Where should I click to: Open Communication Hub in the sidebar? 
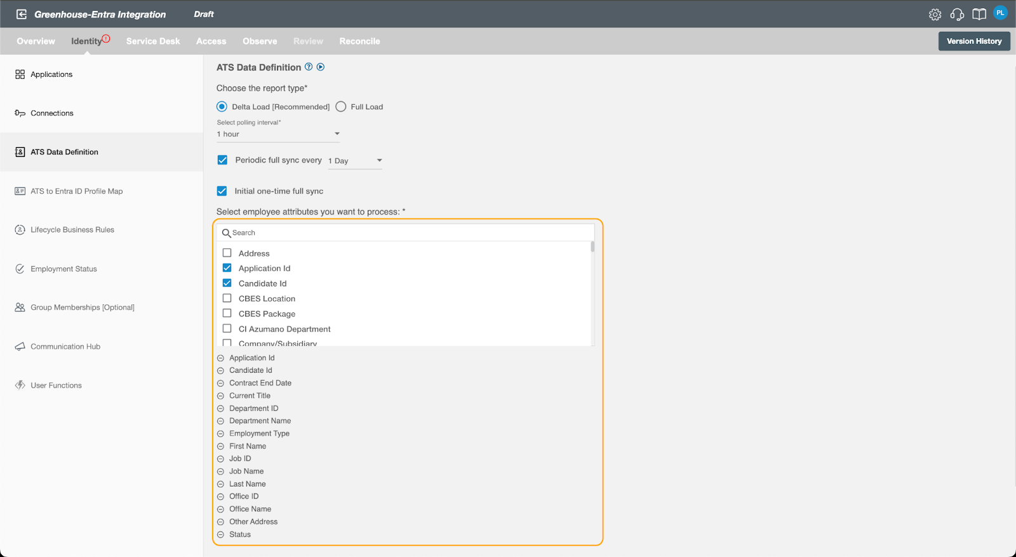[x=102, y=346]
